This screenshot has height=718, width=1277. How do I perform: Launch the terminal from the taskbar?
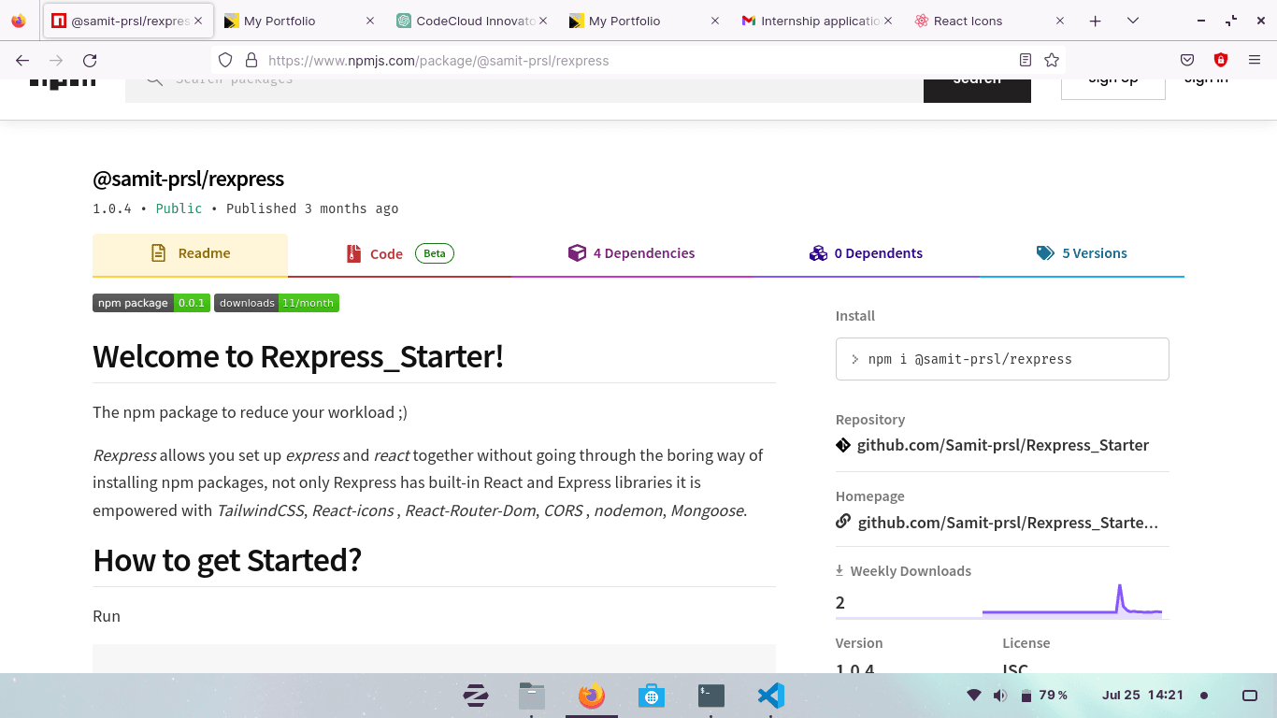[x=711, y=696]
